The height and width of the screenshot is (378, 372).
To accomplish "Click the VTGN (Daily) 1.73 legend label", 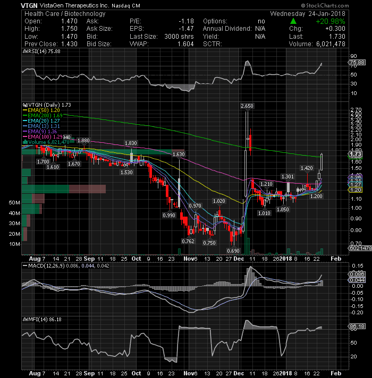I will click(x=47, y=105).
